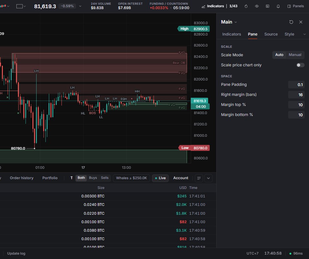The width and height of the screenshot is (309, 259).
Task: Click the 0.0380 BTC trade size
Action: 94,230
